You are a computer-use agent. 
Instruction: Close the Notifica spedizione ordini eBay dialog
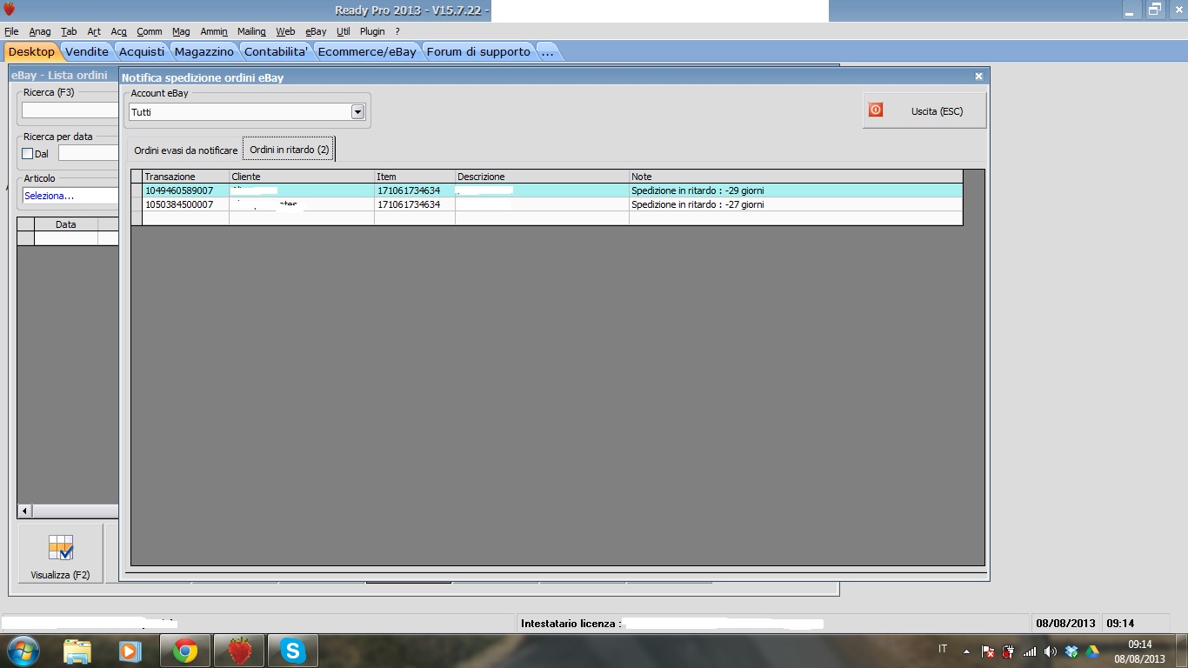pyautogui.click(x=978, y=77)
